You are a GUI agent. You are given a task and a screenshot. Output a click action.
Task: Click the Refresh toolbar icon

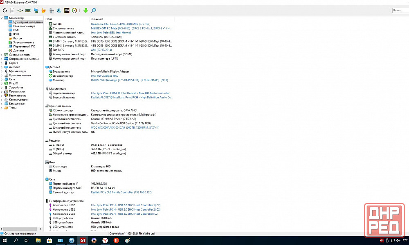coord(4,10)
